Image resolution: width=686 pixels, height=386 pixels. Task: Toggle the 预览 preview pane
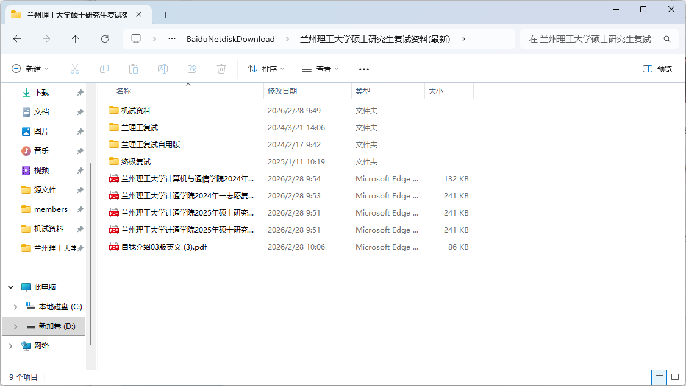coord(657,69)
